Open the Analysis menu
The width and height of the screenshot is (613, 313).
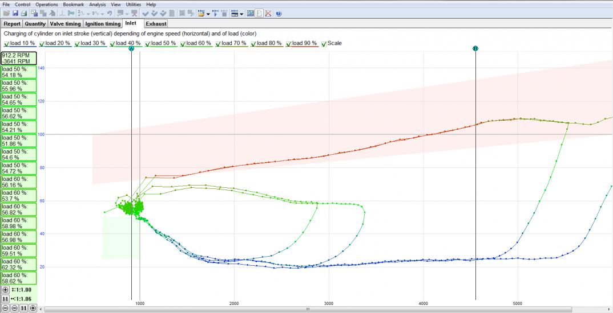click(x=97, y=4)
